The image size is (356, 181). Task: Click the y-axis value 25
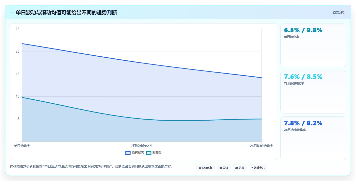[x=17, y=29]
